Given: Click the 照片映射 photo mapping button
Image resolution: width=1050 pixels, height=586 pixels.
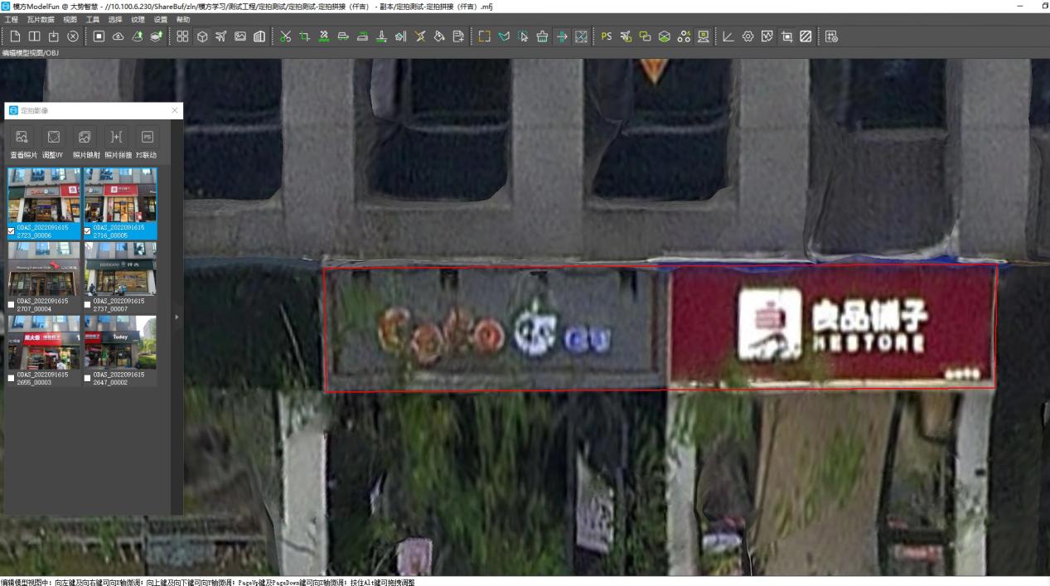Looking at the screenshot, I should coord(85,143).
